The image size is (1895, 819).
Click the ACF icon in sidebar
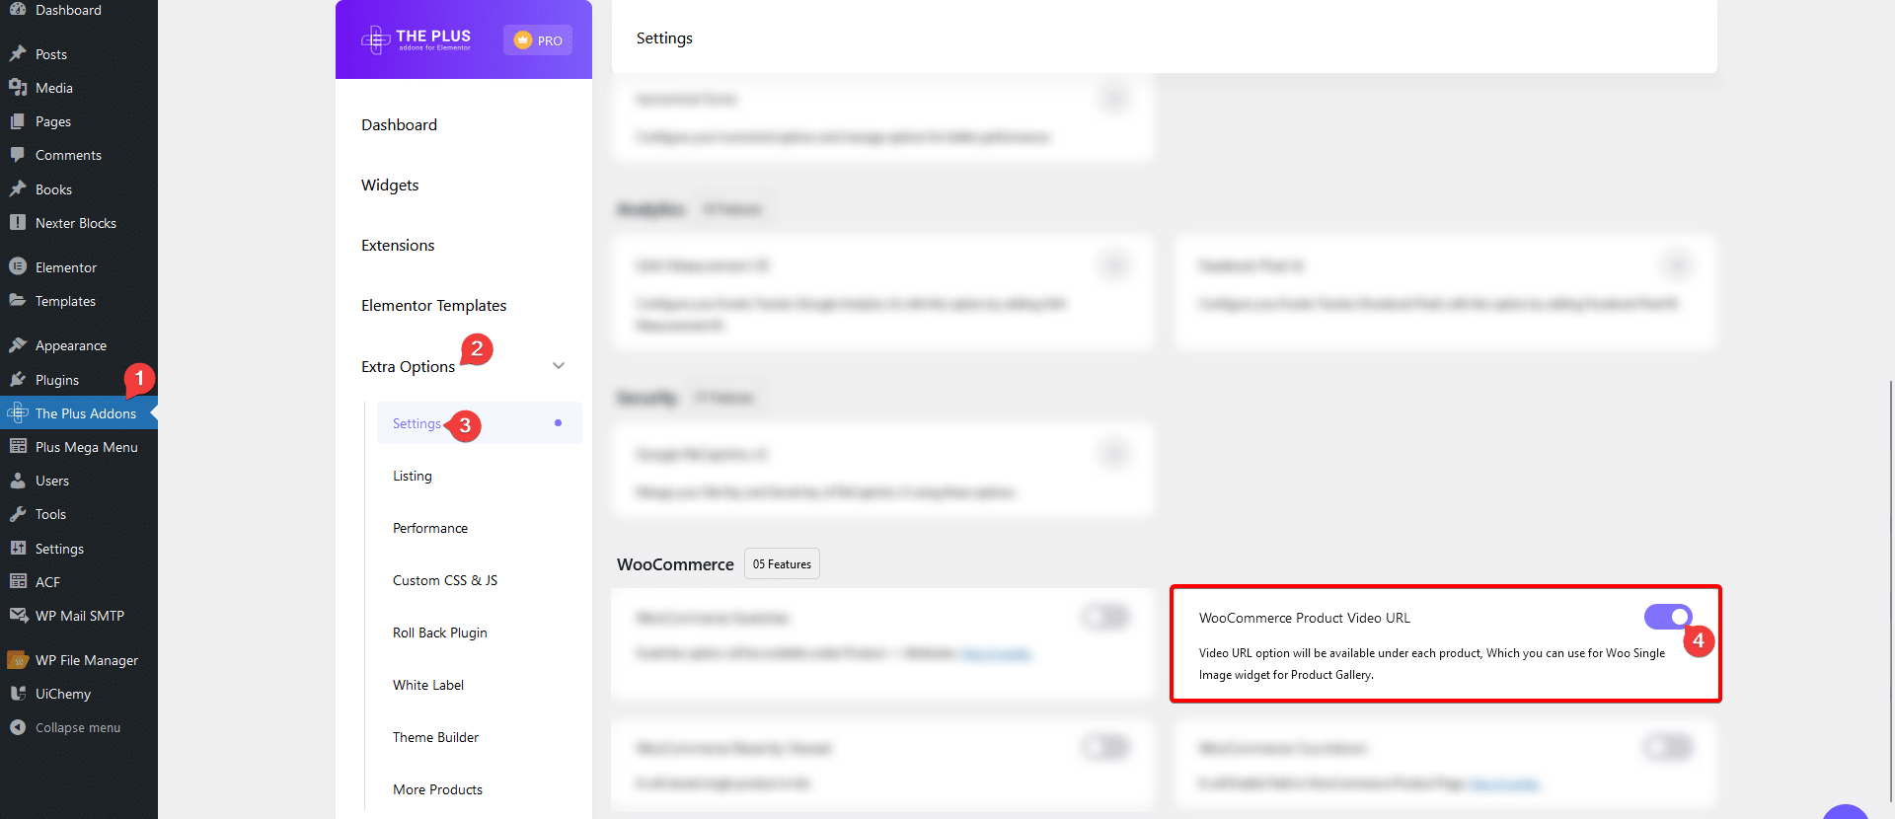pos(18,581)
